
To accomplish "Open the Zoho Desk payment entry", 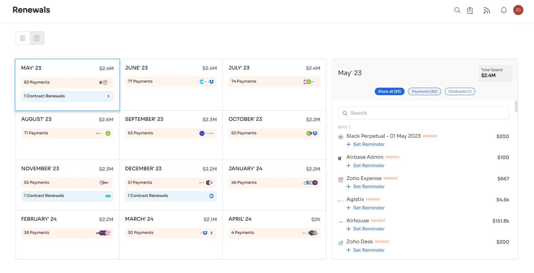I will tap(360, 242).
